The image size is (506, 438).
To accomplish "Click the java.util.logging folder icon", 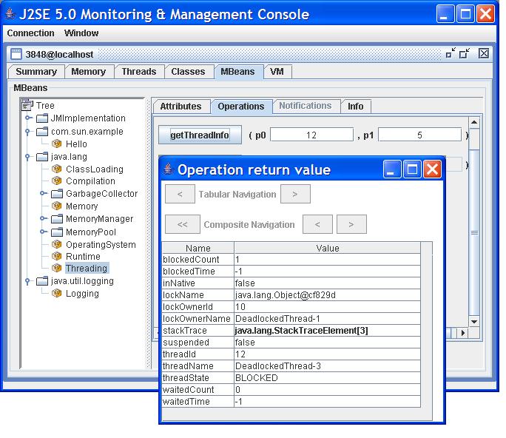I will tap(42, 281).
